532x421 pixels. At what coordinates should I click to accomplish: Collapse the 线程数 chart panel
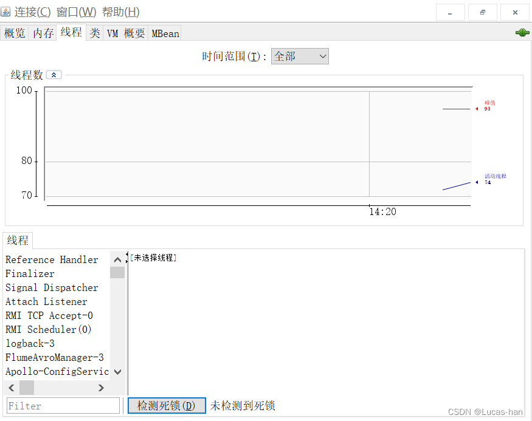coord(54,75)
